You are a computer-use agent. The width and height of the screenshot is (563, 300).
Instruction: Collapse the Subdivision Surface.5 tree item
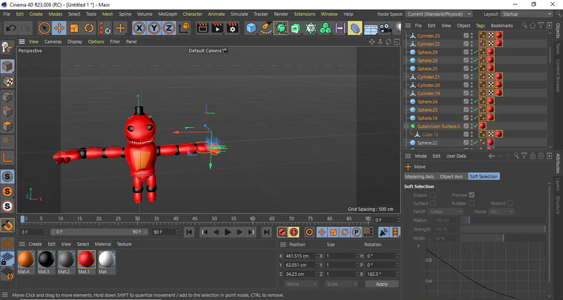click(x=407, y=126)
